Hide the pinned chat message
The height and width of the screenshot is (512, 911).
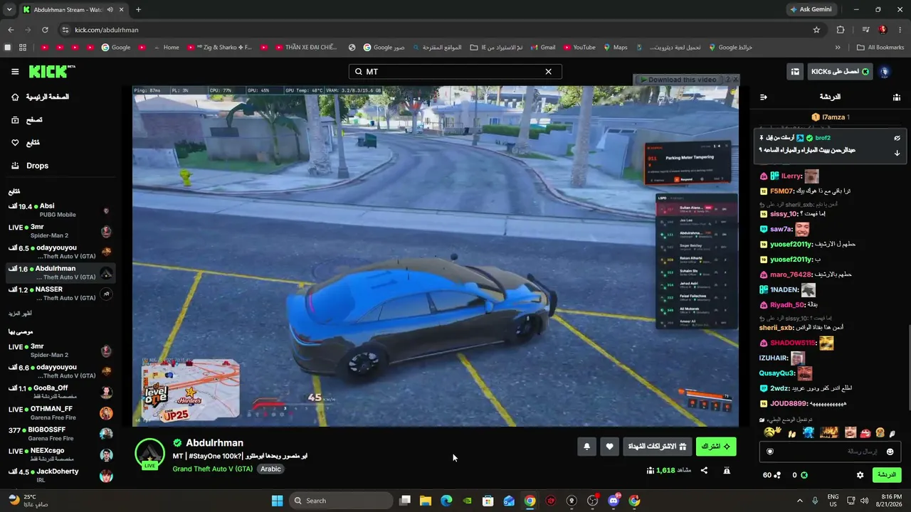(x=897, y=138)
